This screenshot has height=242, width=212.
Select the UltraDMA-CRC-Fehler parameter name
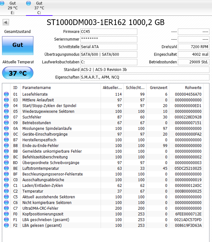pos(41,208)
